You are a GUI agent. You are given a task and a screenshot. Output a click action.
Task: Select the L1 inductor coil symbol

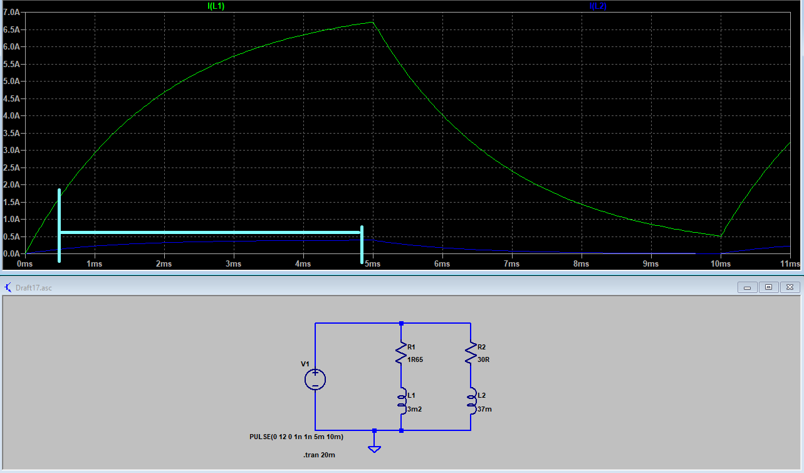pos(401,401)
